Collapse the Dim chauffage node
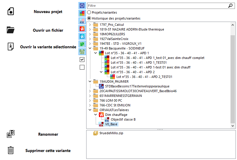The width and height of the screenshot is (237, 160). [x=95, y=115]
